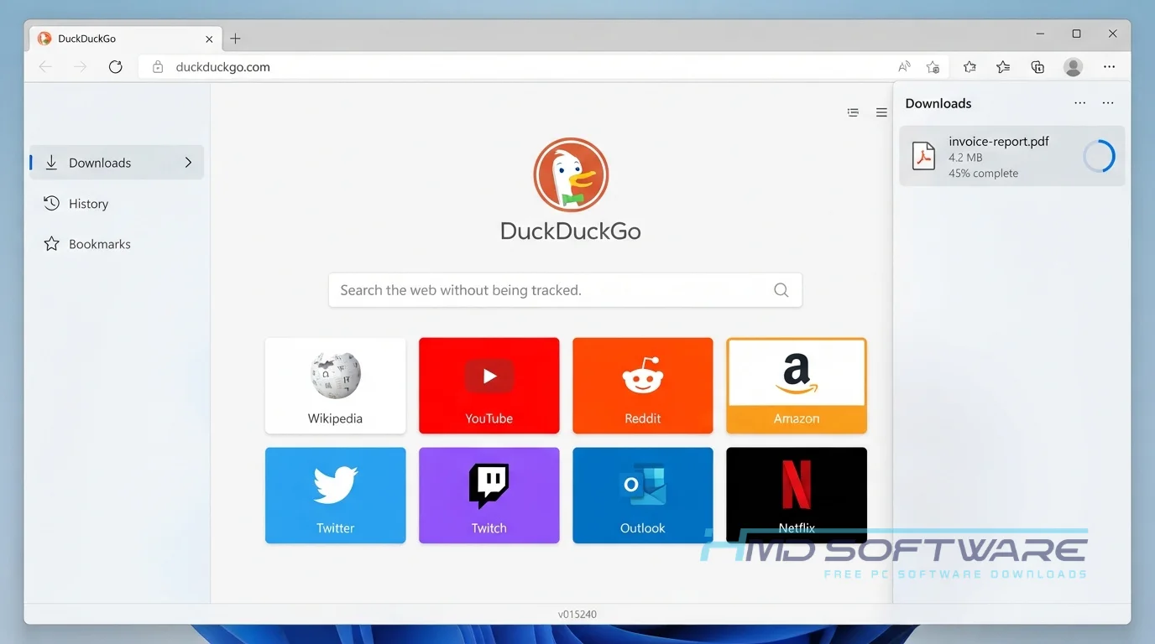1155x644 pixels.
Task: Click the DuckDuckGo duck logo
Action: point(571,175)
